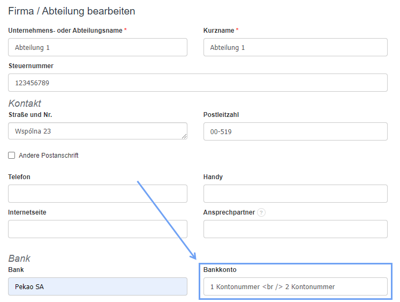Focus the Unternehmens- oder Abteilungsname input field
400x302 pixels.
[97, 47]
